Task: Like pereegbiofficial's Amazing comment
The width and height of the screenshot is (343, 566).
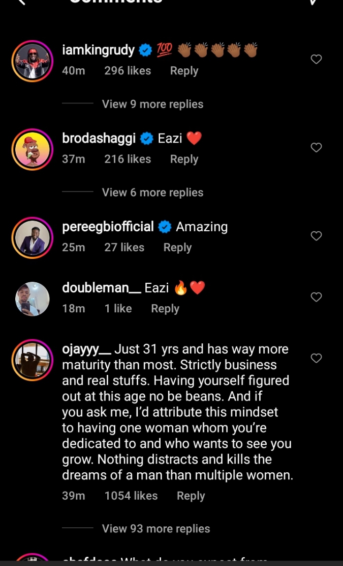Action: [x=316, y=236]
